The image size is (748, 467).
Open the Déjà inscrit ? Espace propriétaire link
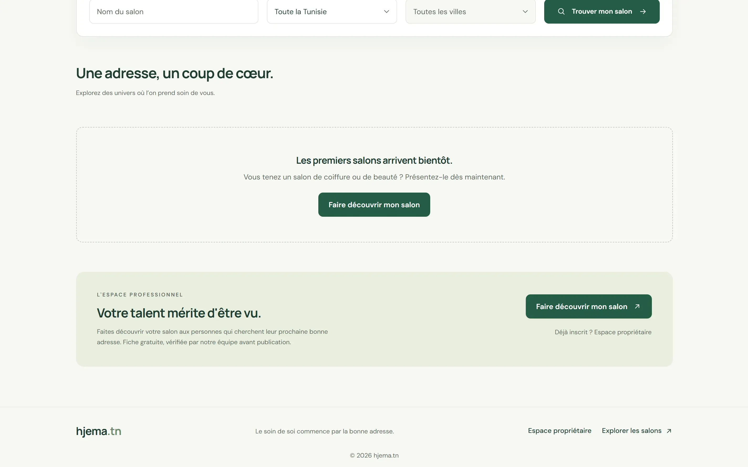click(603, 332)
